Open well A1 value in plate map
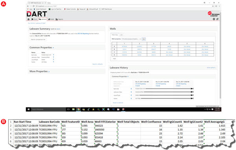Viewport: 236px width, 150px height. (x=124, y=46)
